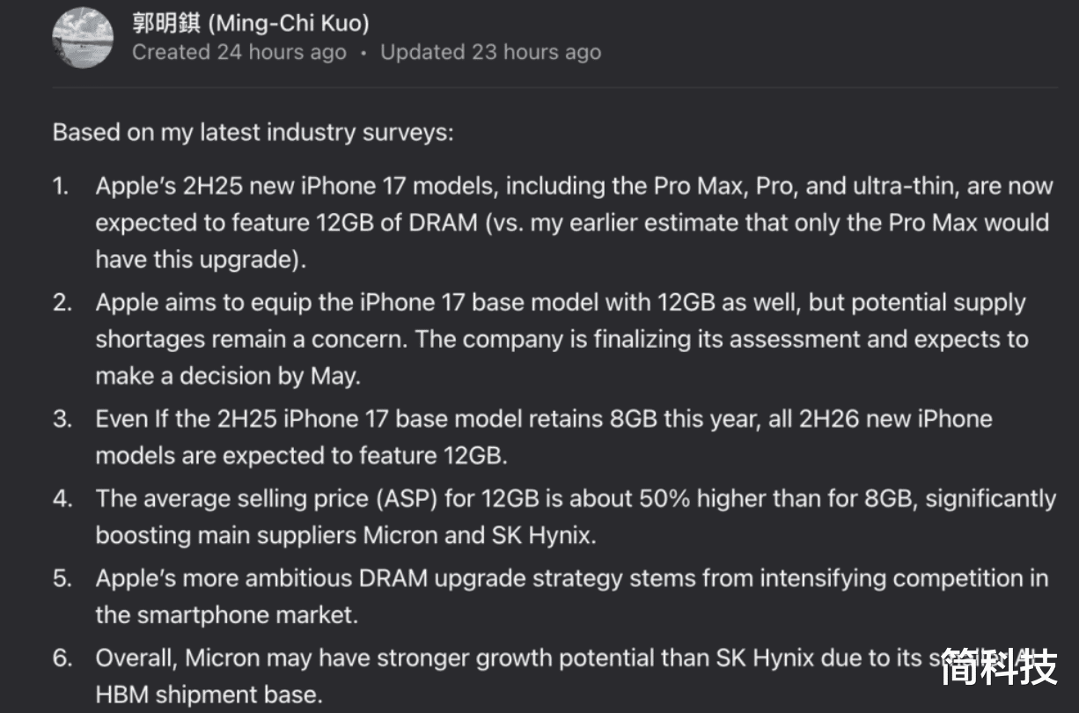Click the "1." list number marker
Screen dimensions: 1079x713
point(61,187)
